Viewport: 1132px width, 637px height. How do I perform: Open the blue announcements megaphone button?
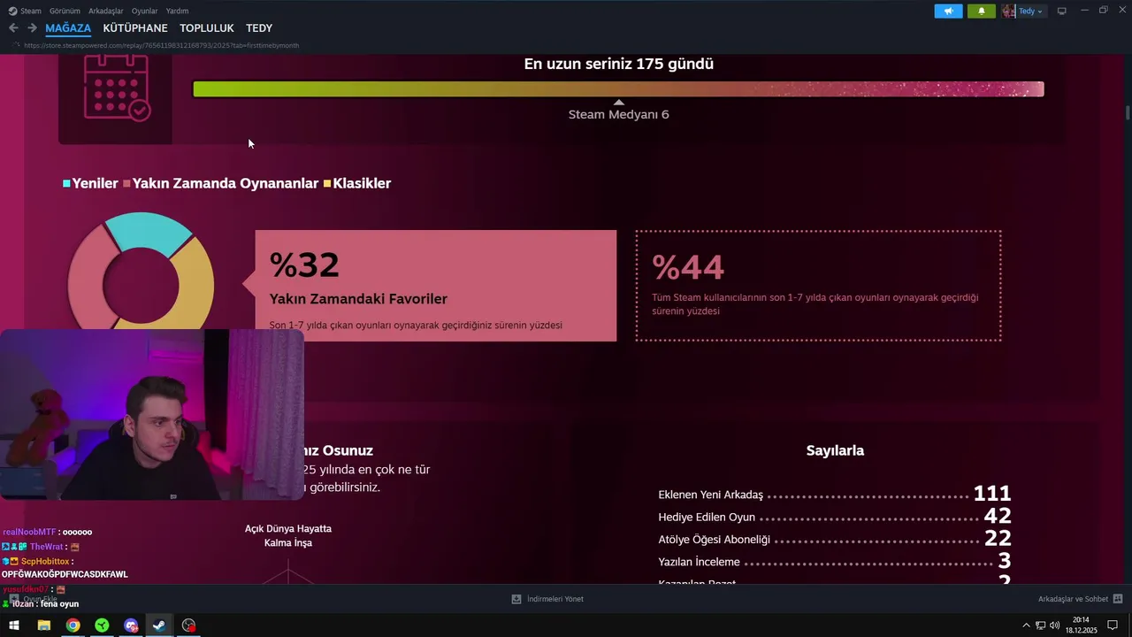(x=948, y=11)
